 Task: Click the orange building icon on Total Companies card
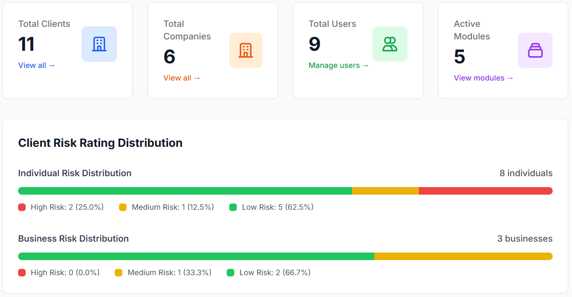[x=246, y=50]
